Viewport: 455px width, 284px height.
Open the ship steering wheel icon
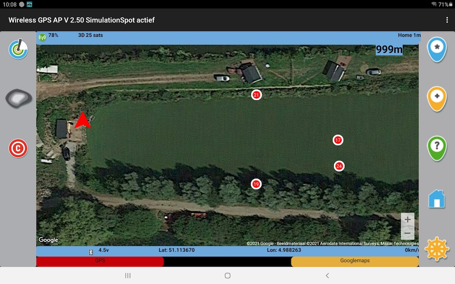[437, 249]
